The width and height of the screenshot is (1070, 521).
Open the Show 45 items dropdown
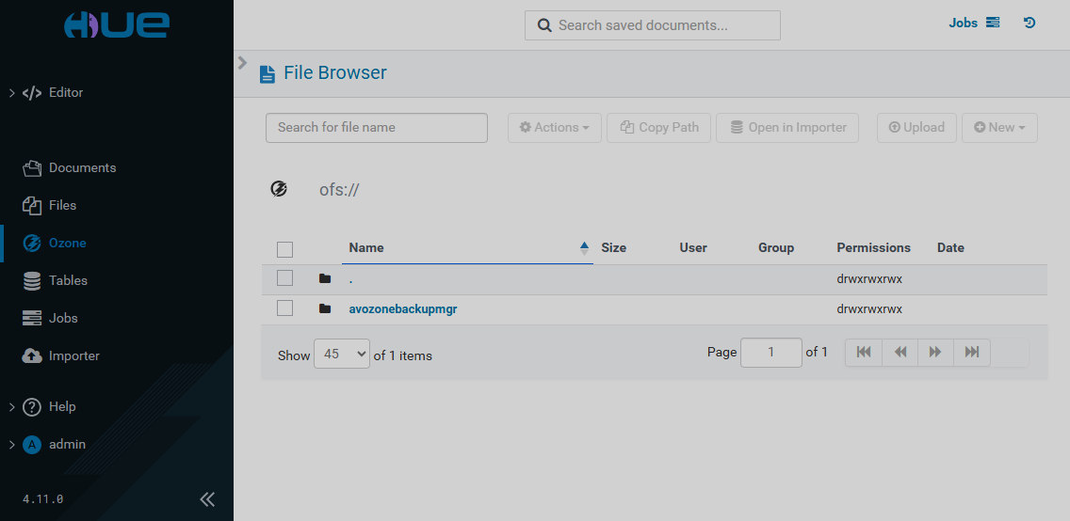pos(341,355)
